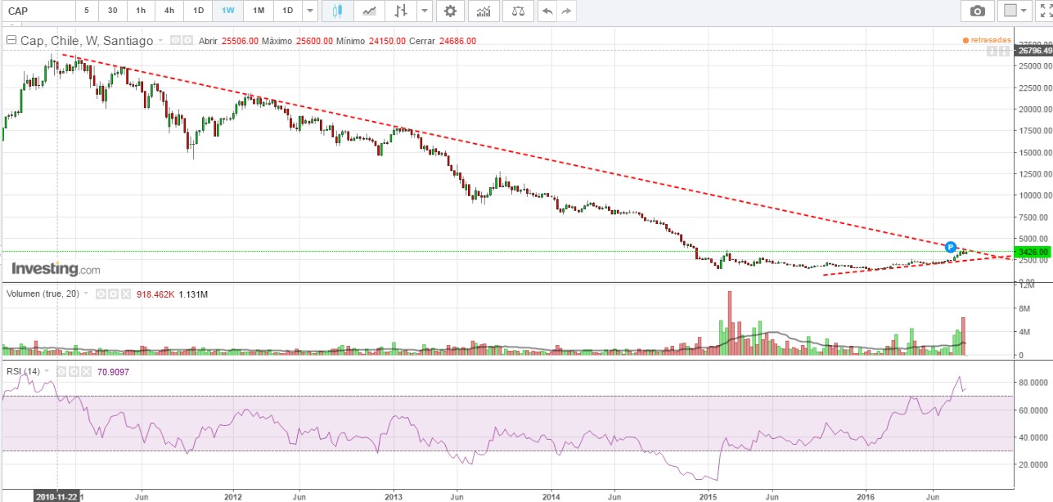Choose the 1D interval before 1W
This screenshot has height=502, width=1053.
[x=198, y=11]
